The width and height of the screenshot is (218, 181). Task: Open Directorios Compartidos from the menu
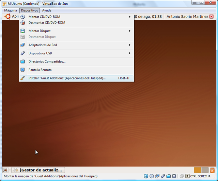(x=47, y=61)
